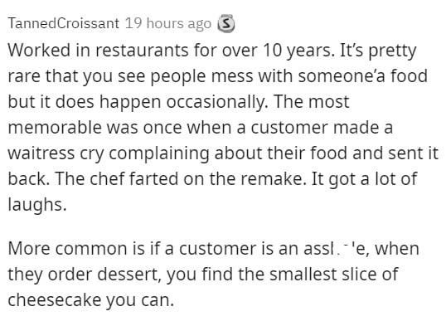The image size is (446, 321).
Task: Click the word 'complaining' in the comment
Action: click(159, 153)
